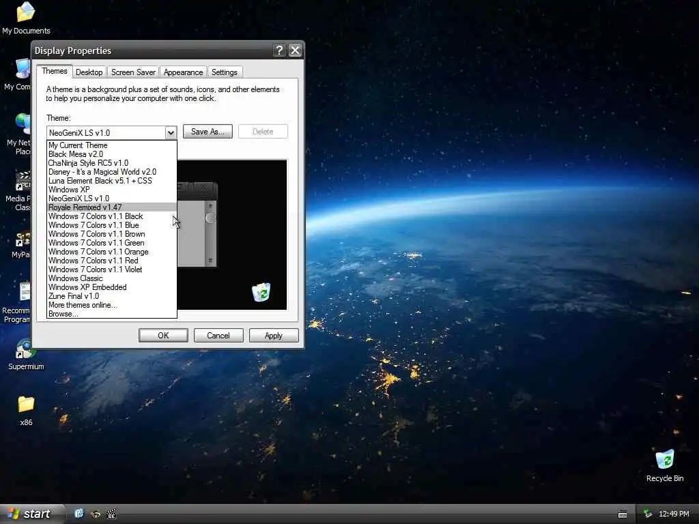Select the Windows XP theme

click(112, 190)
